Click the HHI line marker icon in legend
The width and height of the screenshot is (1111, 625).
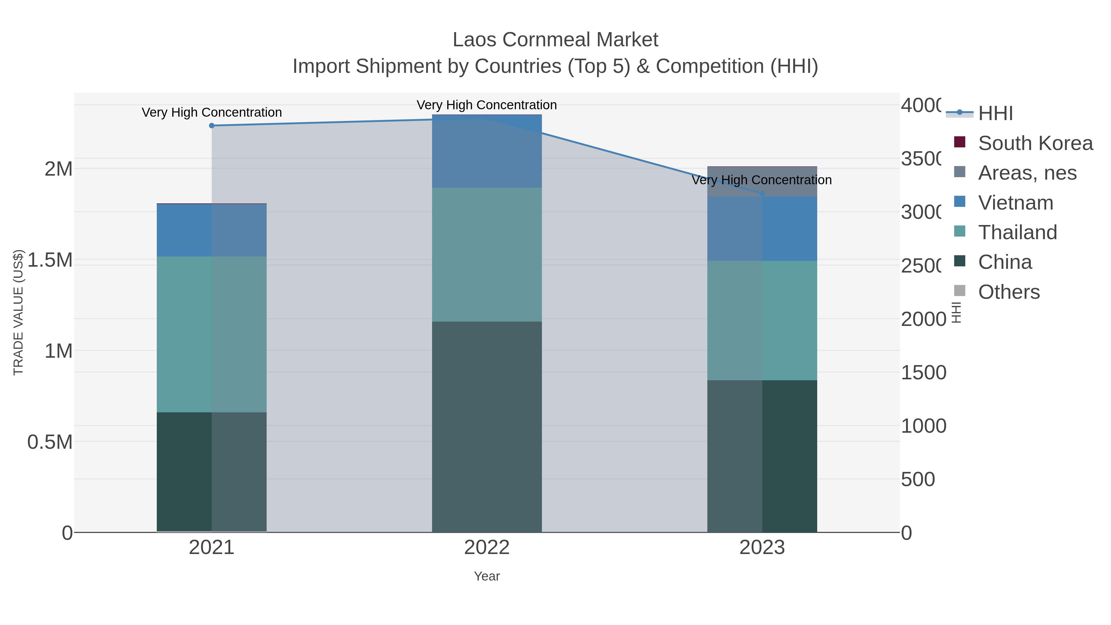(959, 113)
